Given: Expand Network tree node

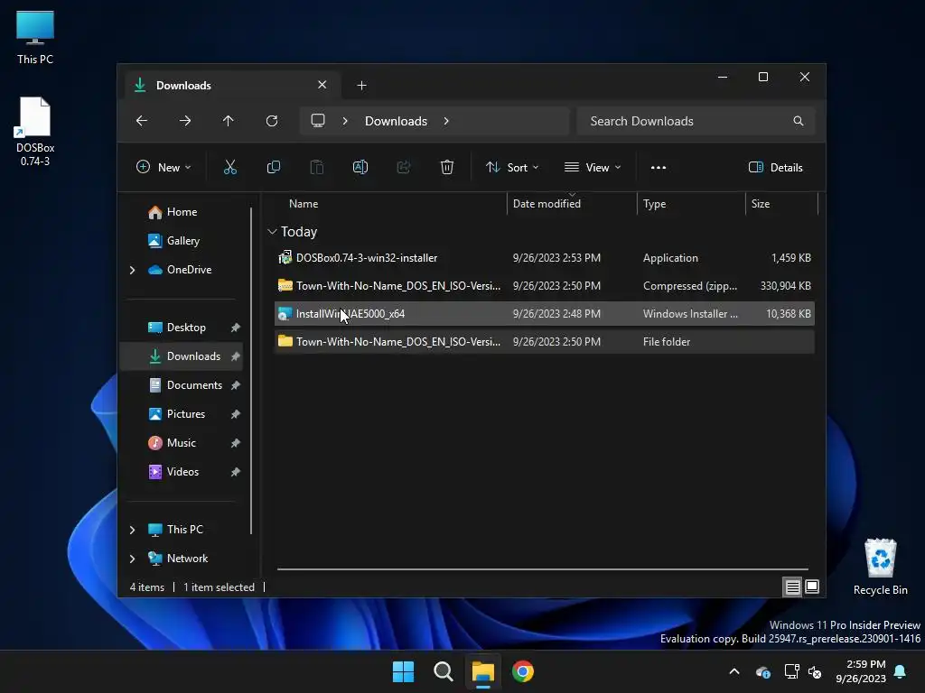Looking at the screenshot, I should pyautogui.click(x=132, y=559).
